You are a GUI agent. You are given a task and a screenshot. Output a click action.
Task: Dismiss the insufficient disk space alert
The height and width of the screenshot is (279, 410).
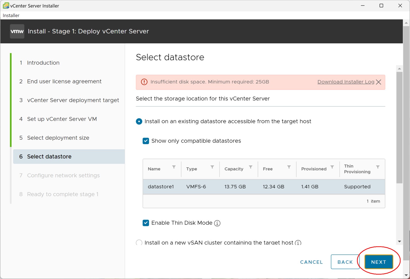379,82
